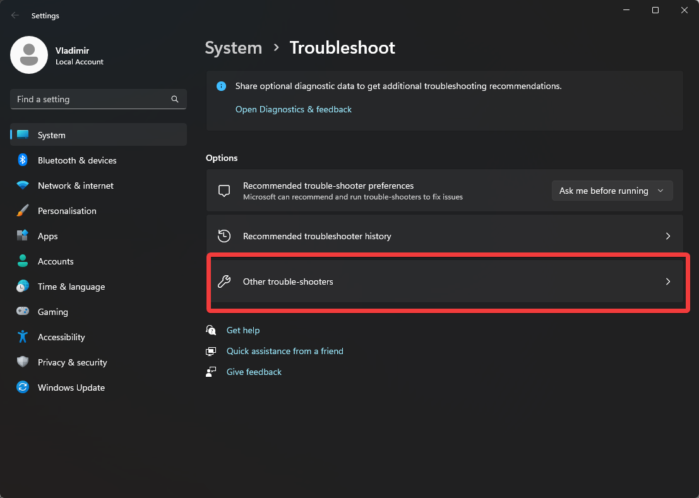Viewport: 699px width, 498px height.
Task: Click the Network & internet Wi-Fi icon
Action: click(x=23, y=186)
